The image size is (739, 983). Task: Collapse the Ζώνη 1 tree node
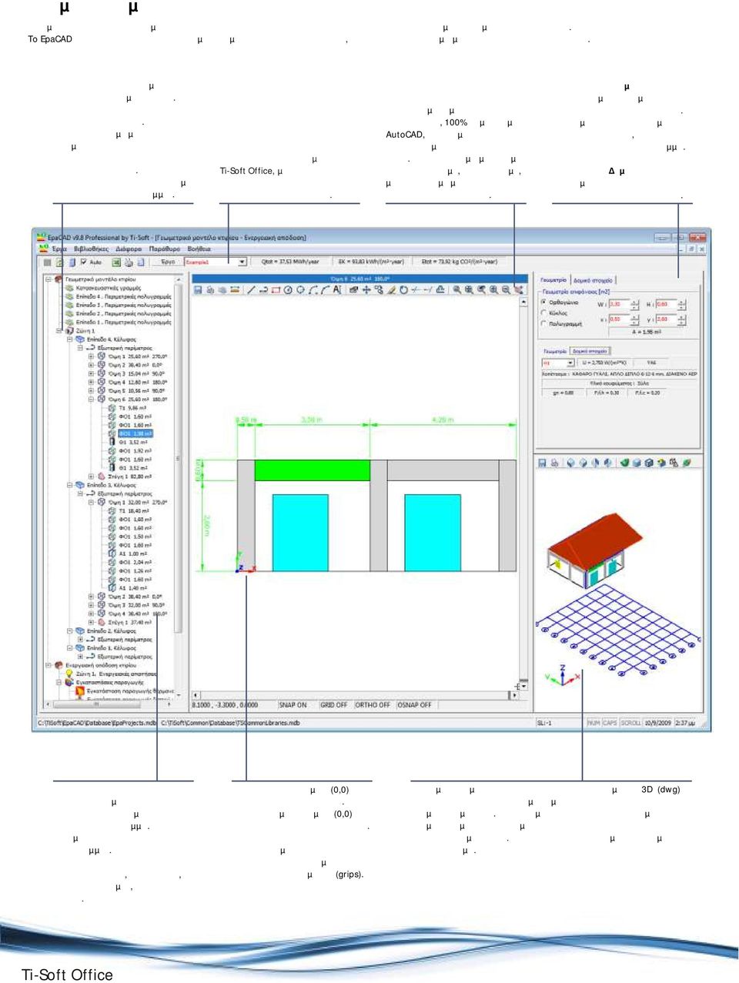click(x=59, y=330)
